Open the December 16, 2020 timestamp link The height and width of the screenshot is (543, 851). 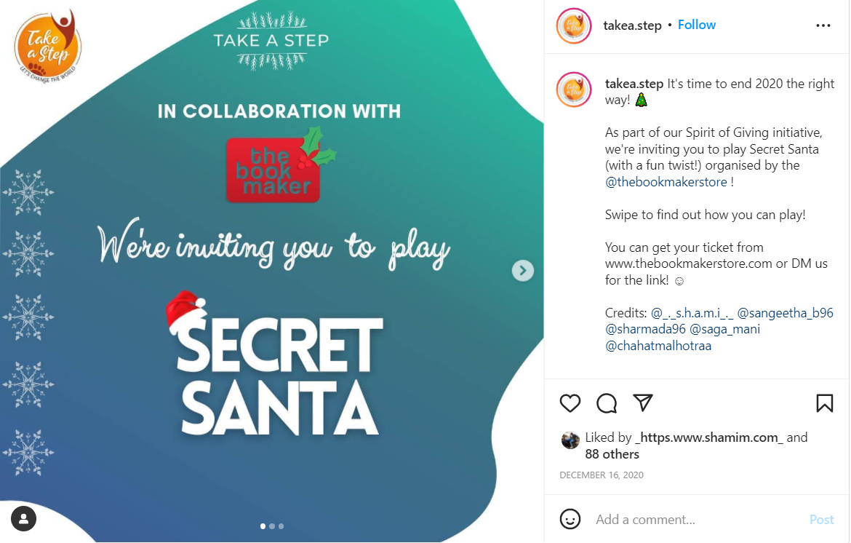point(602,475)
